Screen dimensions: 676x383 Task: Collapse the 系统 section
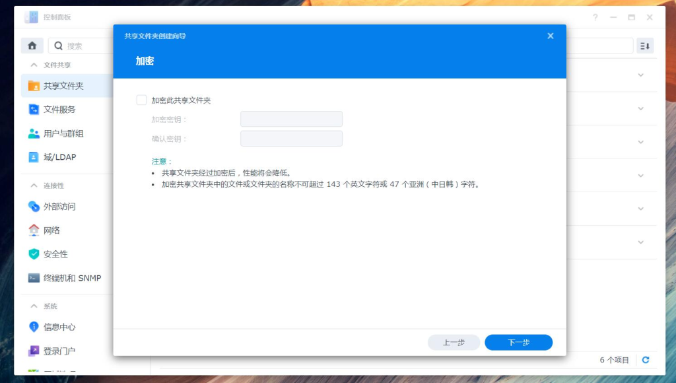pyautogui.click(x=33, y=306)
